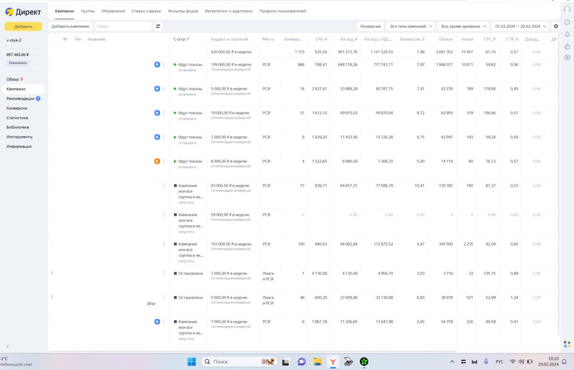Image resolution: width=574 pixels, height=370 pixels.
Task: Stop the campaign with 5 000 ₽ budget showing ads
Action: pos(187,95)
